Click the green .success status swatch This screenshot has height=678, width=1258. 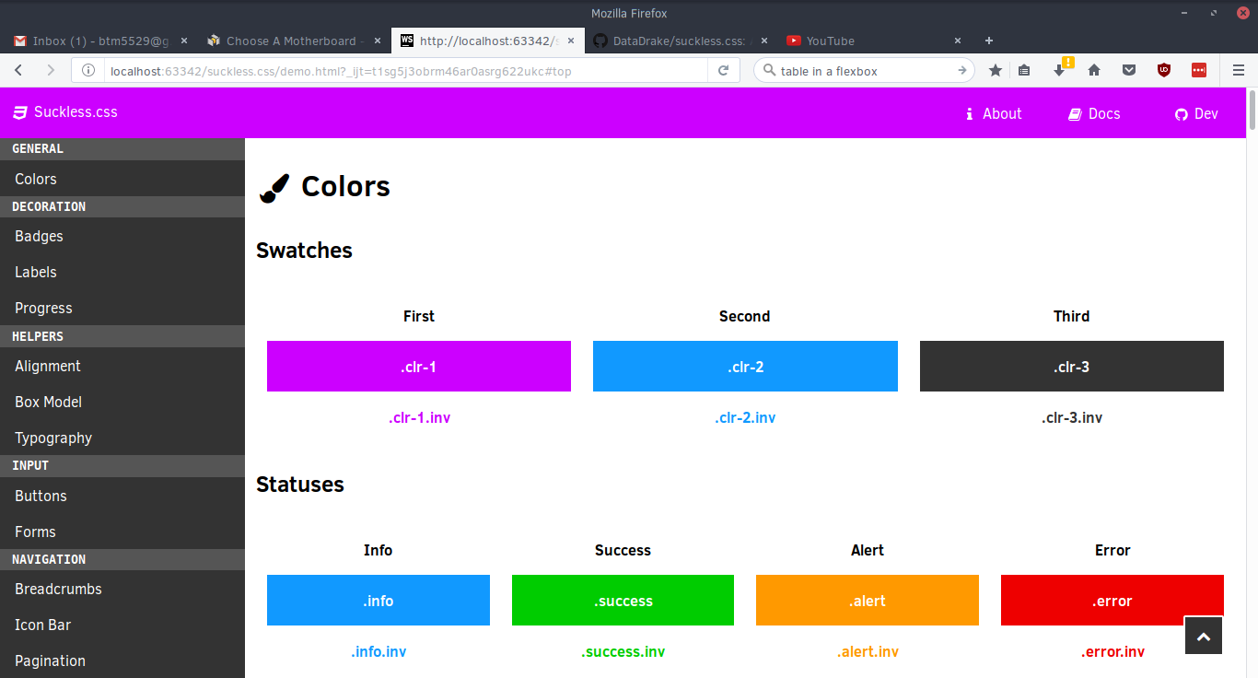[623, 601]
